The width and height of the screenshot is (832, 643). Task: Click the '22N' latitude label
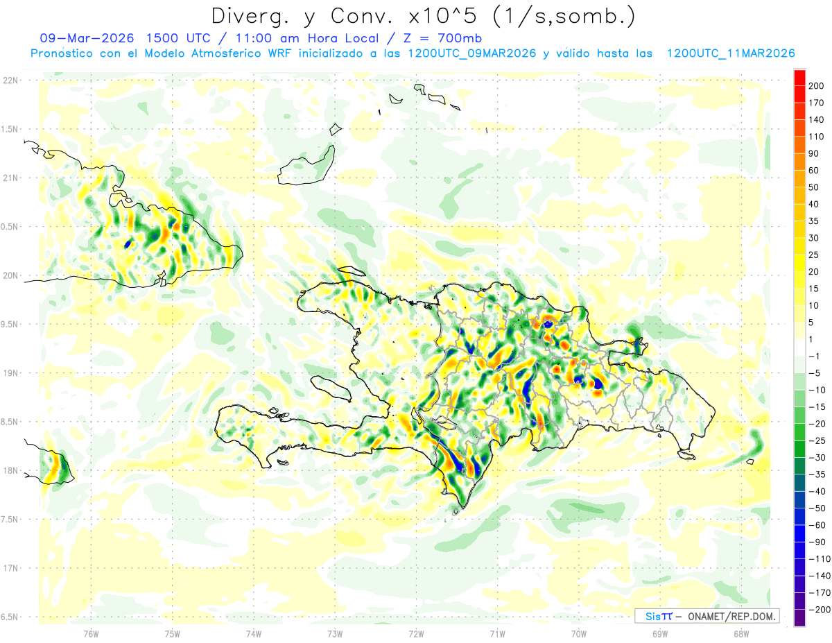pos(10,80)
